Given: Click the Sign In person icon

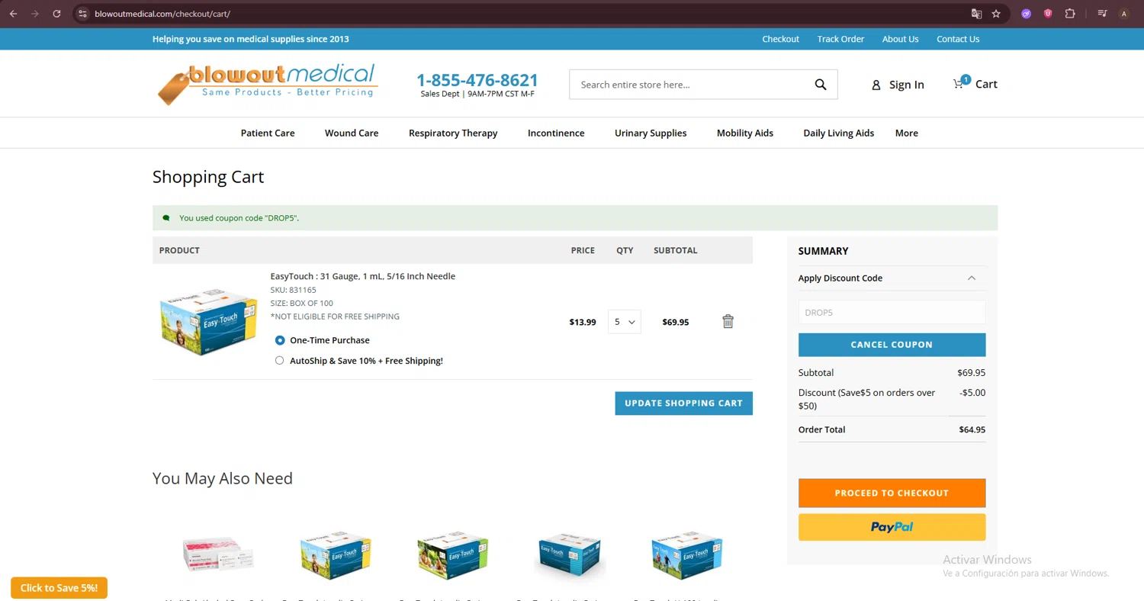Looking at the screenshot, I should pos(876,85).
